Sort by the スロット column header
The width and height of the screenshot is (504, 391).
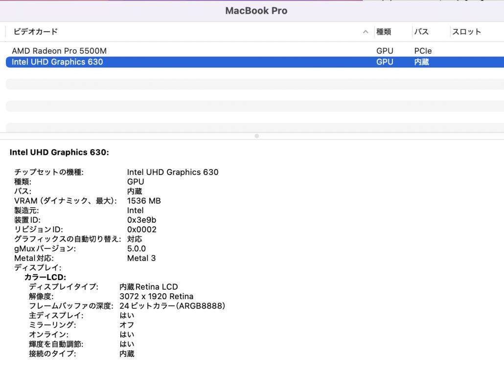pyautogui.click(x=466, y=31)
